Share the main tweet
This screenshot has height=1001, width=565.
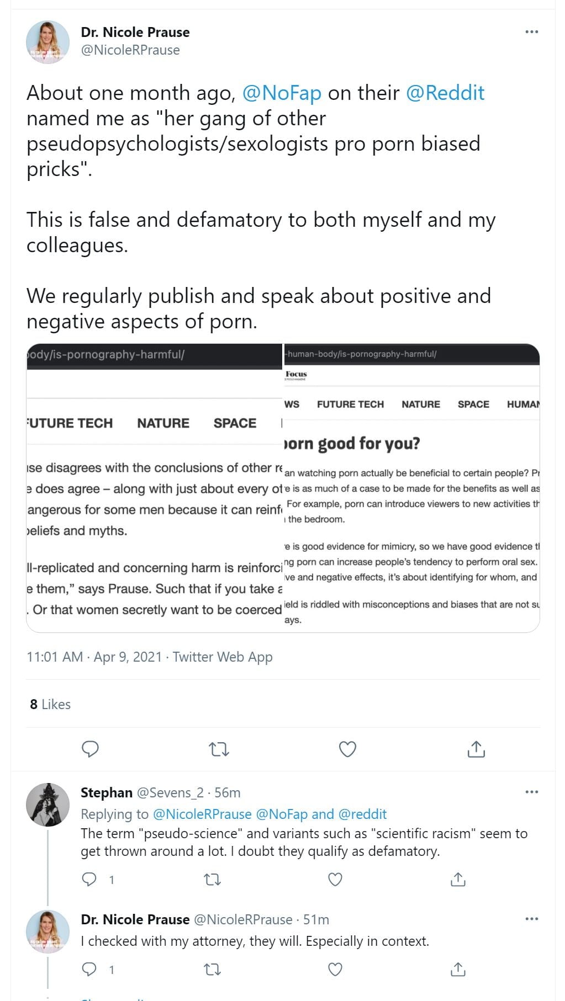[x=476, y=749]
